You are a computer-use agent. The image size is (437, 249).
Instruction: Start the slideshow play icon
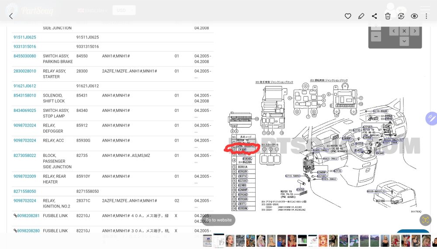401,16
